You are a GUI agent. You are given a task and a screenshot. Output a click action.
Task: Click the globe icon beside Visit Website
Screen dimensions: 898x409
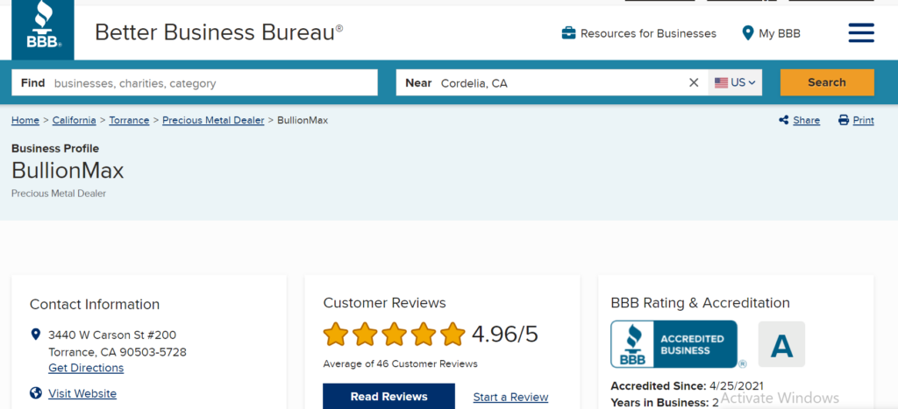point(36,393)
